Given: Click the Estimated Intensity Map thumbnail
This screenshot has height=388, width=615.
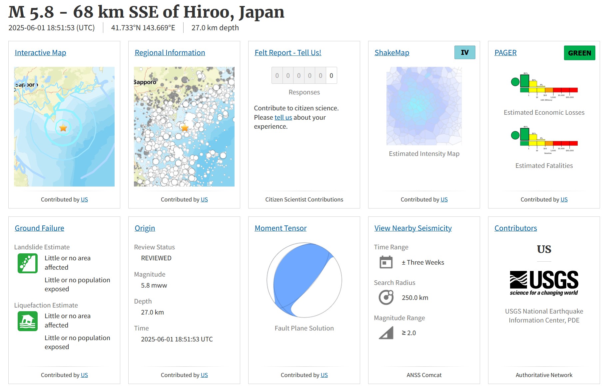Looking at the screenshot, I should pos(424,106).
